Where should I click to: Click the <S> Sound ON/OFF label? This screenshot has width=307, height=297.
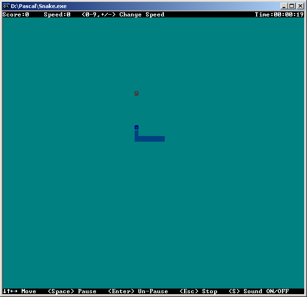259,291
